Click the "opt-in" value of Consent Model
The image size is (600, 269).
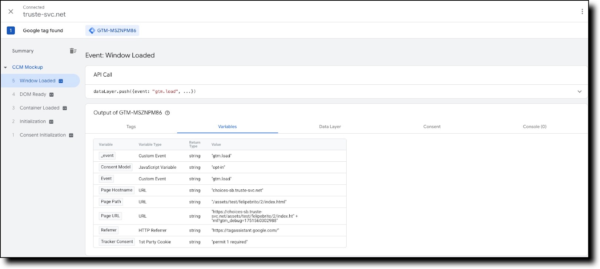tap(218, 167)
